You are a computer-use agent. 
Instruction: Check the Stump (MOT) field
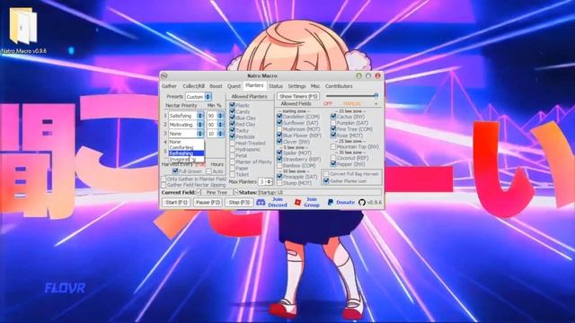pos(279,183)
